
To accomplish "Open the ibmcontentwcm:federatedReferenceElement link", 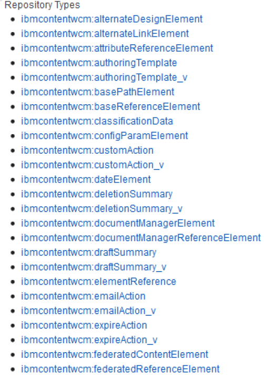I will (x=120, y=369).
